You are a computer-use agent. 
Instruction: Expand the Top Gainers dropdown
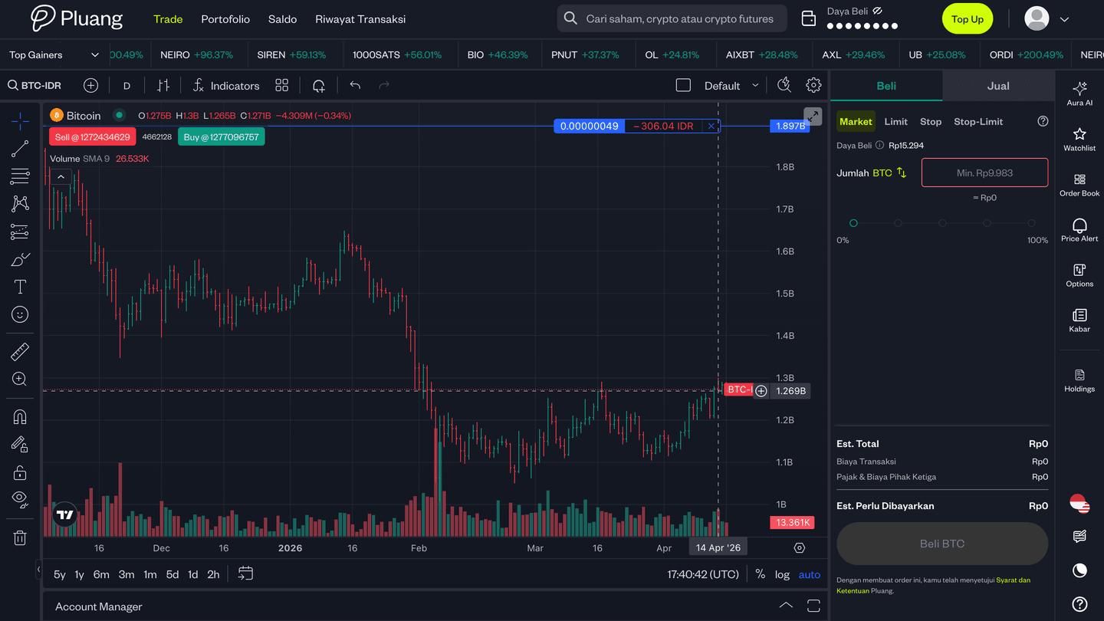54,55
